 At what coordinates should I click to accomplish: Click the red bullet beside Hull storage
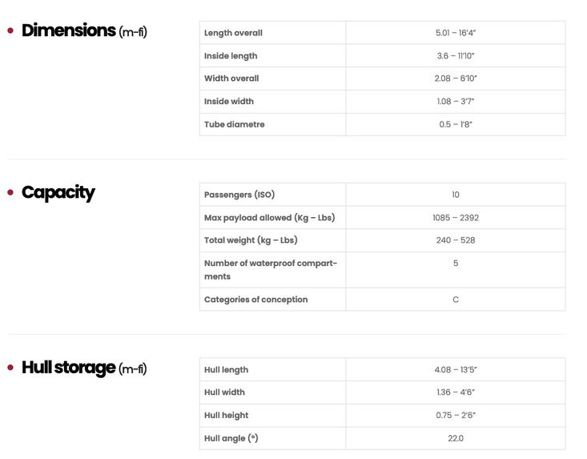10,368
